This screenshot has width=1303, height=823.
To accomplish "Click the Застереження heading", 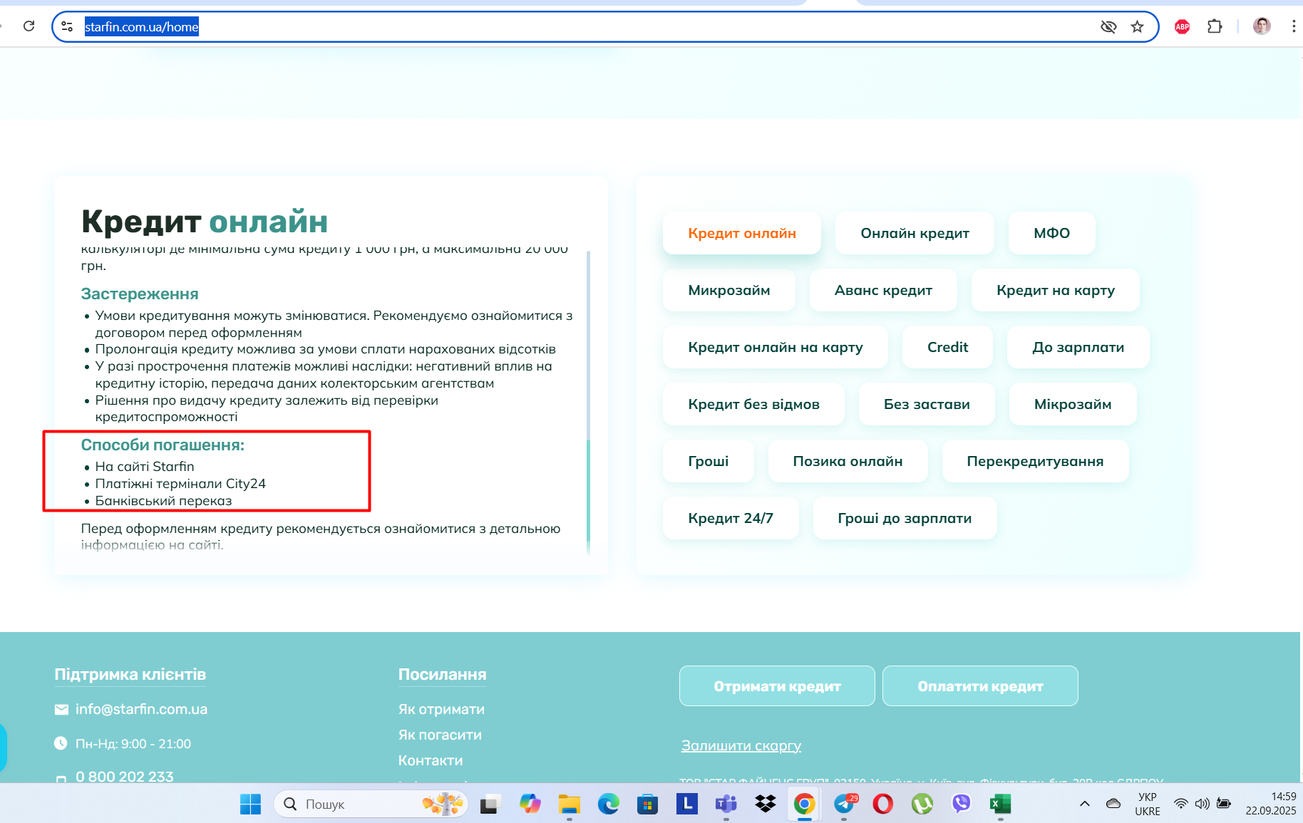I will pyautogui.click(x=140, y=294).
